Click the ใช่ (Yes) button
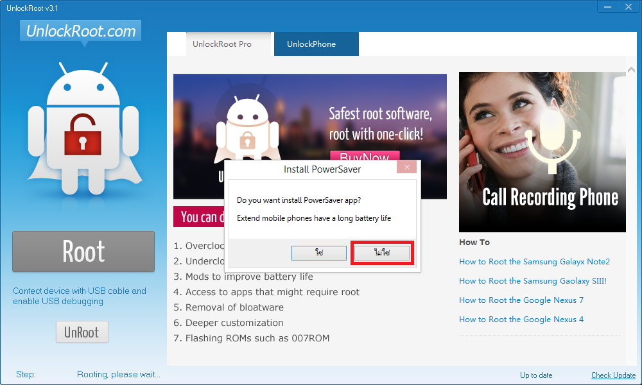This screenshot has width=642, height=385. point(319,253)
